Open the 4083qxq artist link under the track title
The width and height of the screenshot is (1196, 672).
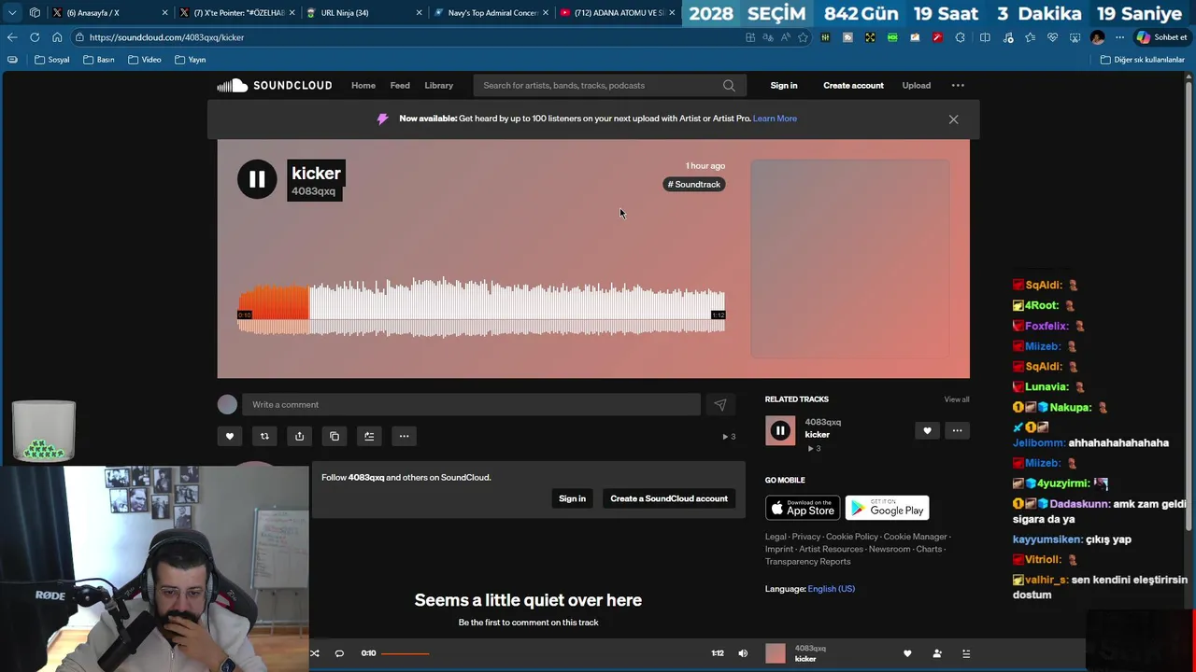313,191
